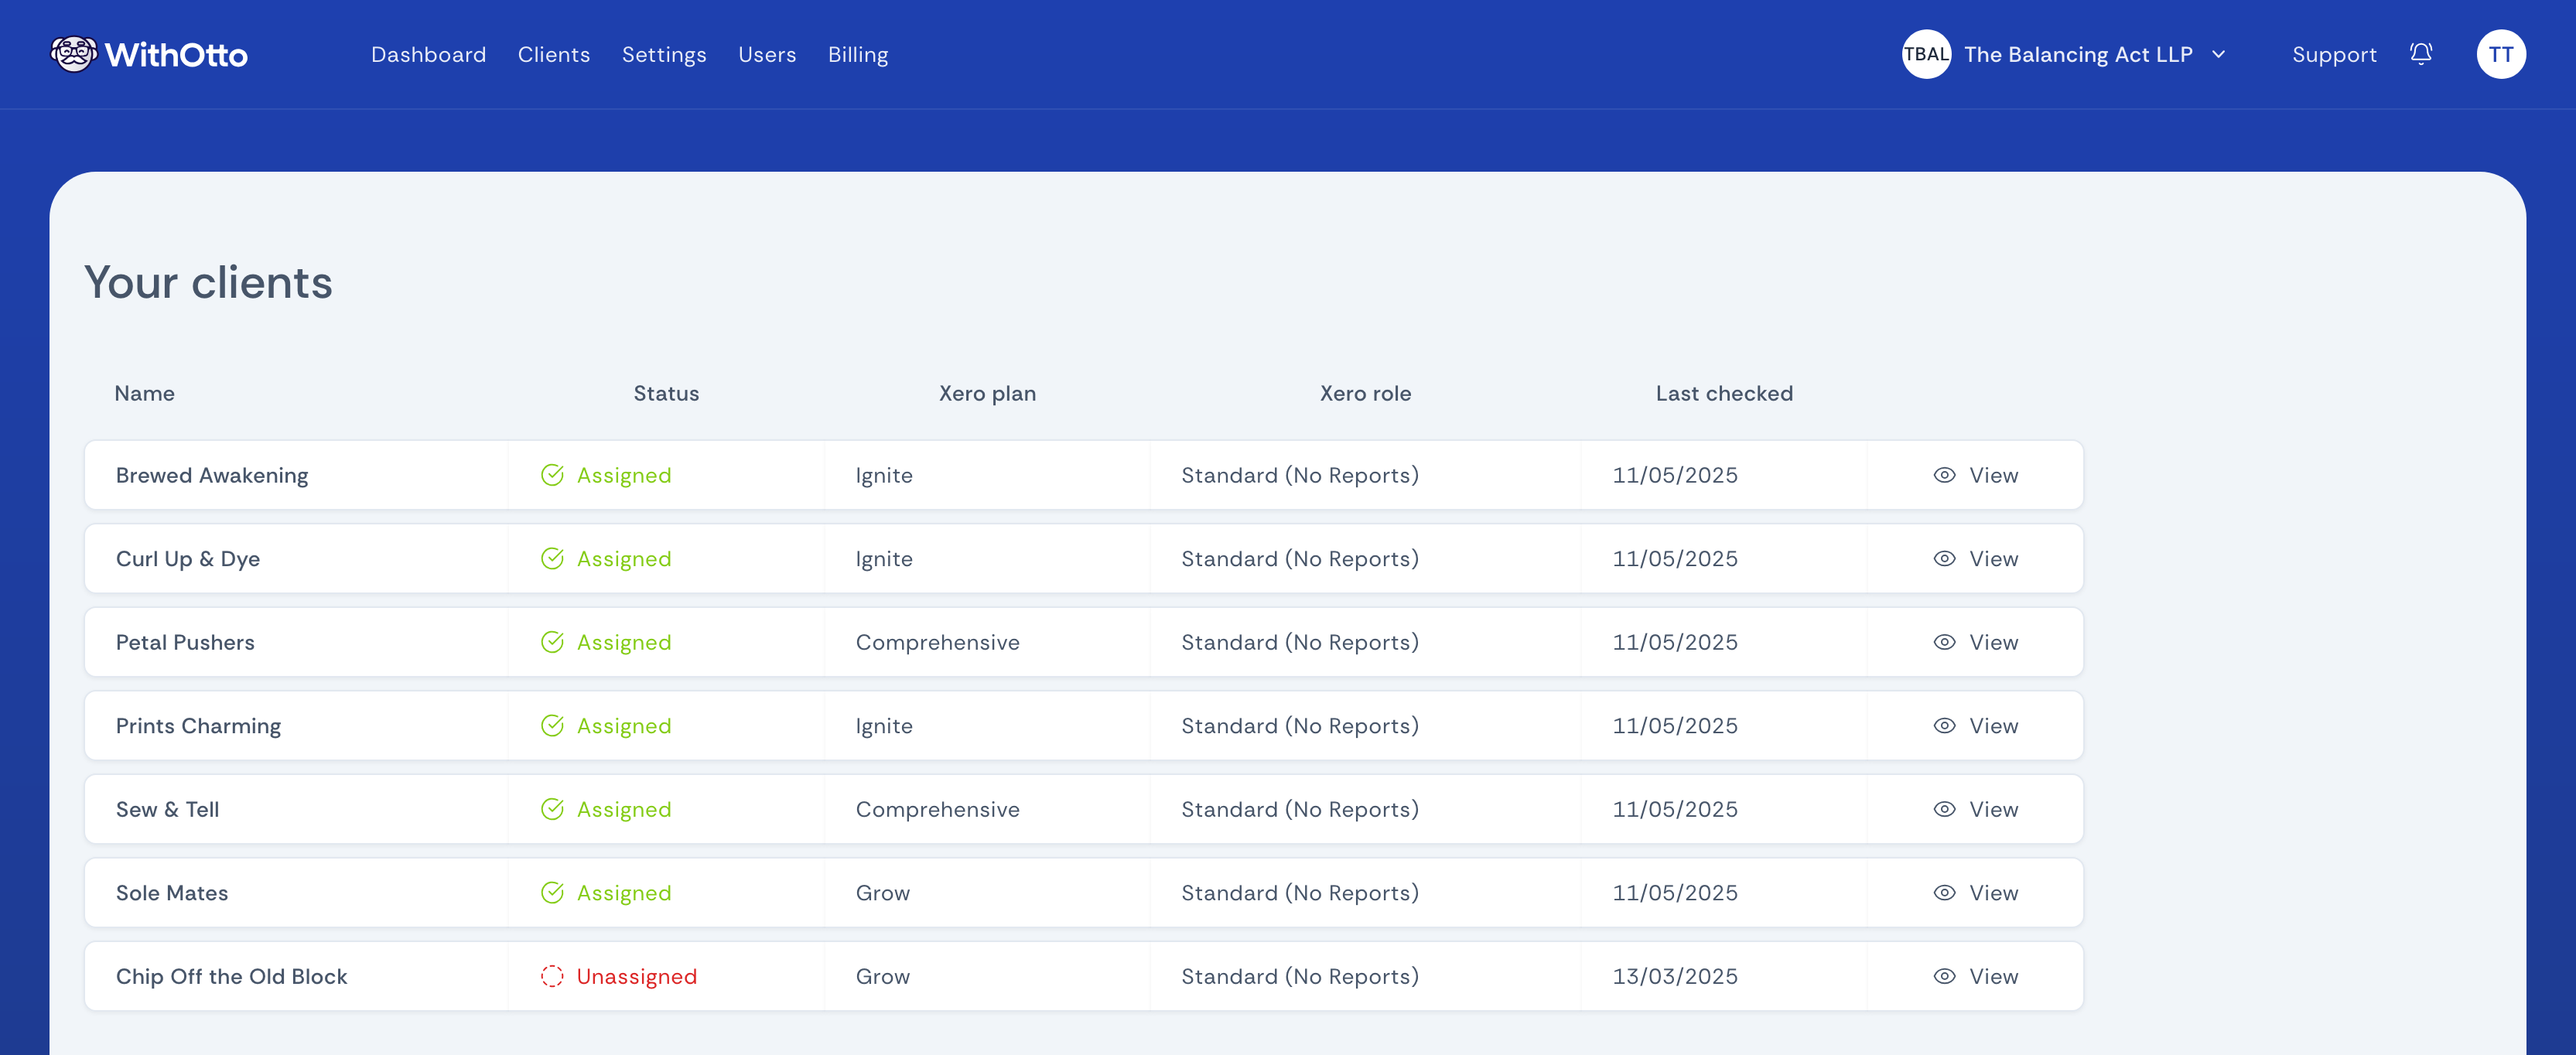Click the Name column header
2576x1055 pixels.
pyautogui.click(x=144, y=394)
